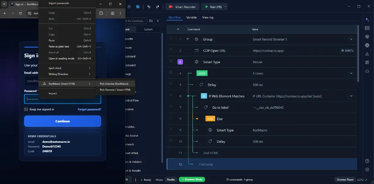Open Run (F8) dropdown arrow
Screen dimensions: 374x184
coord(226,7)
